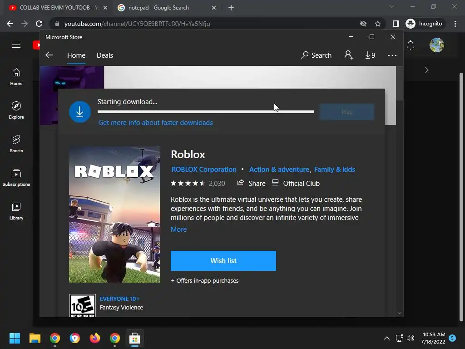Open Firefox from the taskbar

click(x=95, y=338)
